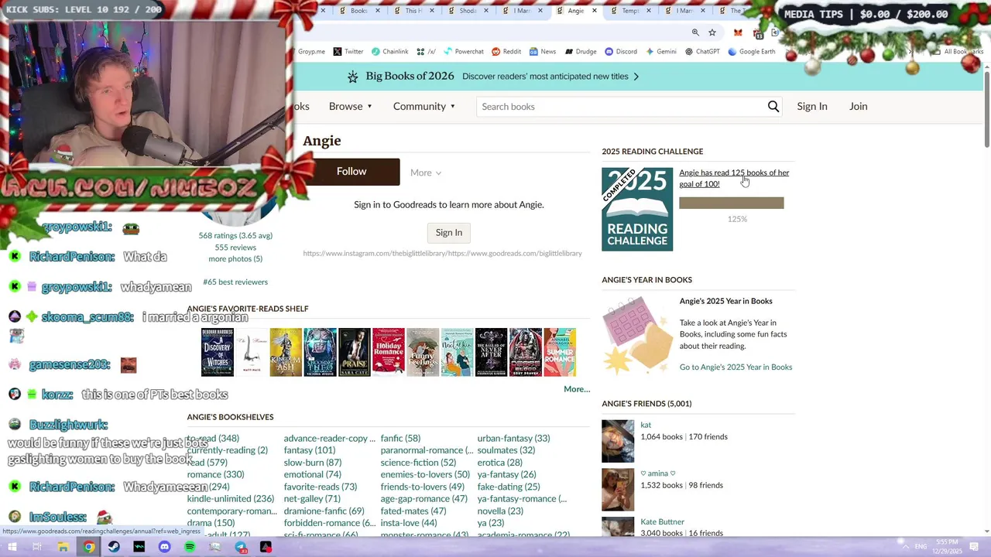Expand the Big Books of 2026 banner arrow
The image size is (991, 557).
(636, 77)
